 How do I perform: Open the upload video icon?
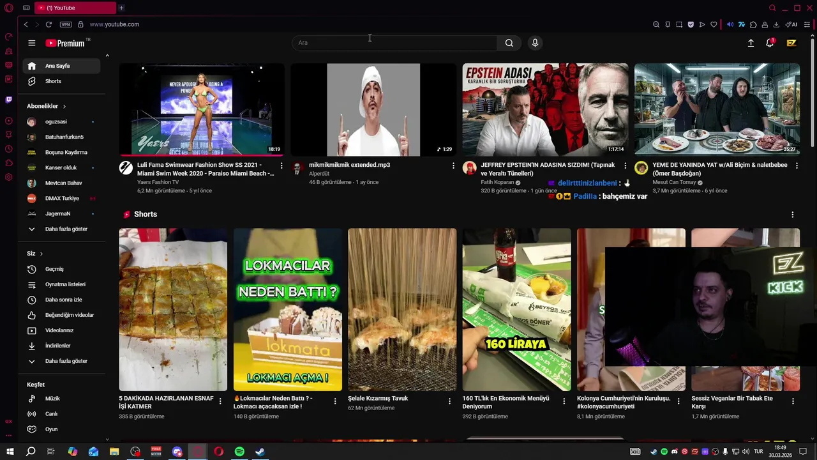pos(751,43)
